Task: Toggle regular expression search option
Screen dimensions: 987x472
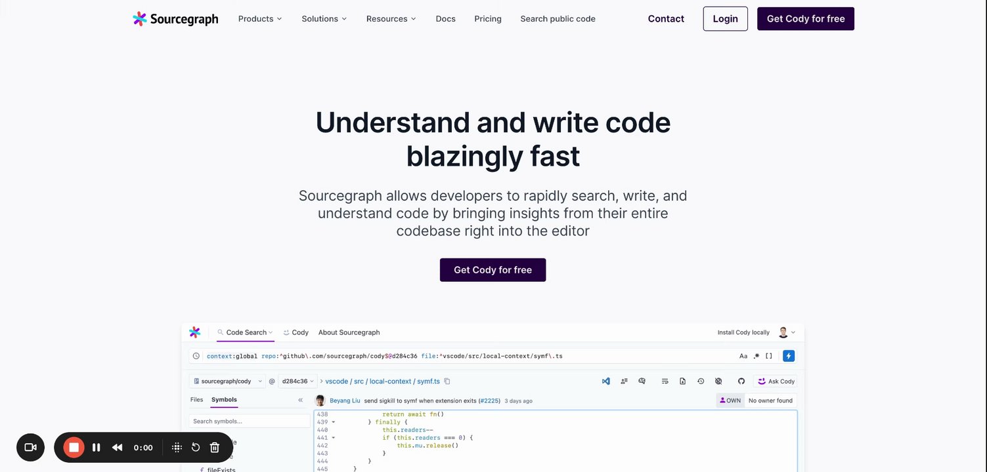Action: pos(757,356)
